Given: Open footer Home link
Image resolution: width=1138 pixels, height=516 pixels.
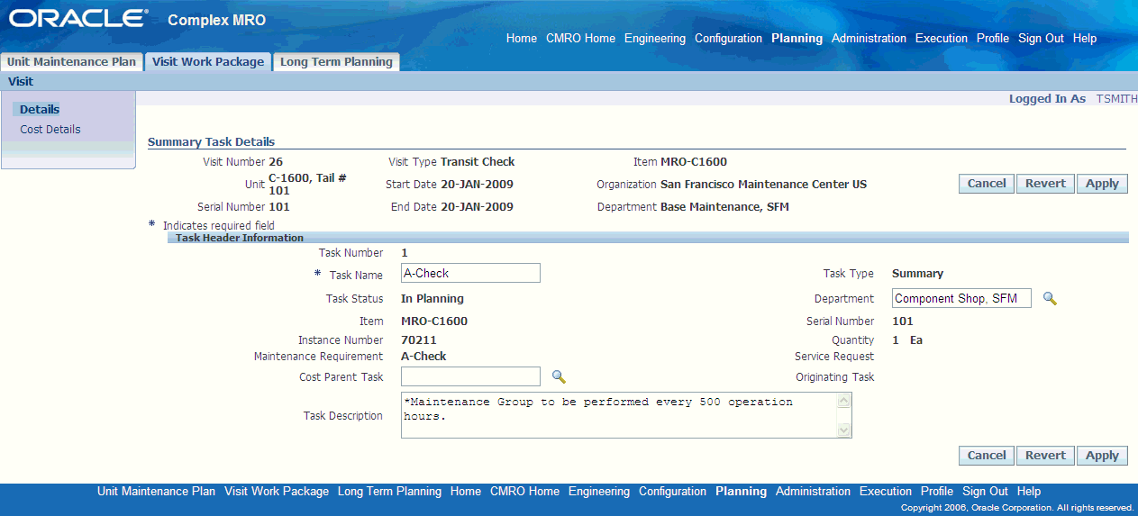Looking at the screenshot, I should point(466,492).
